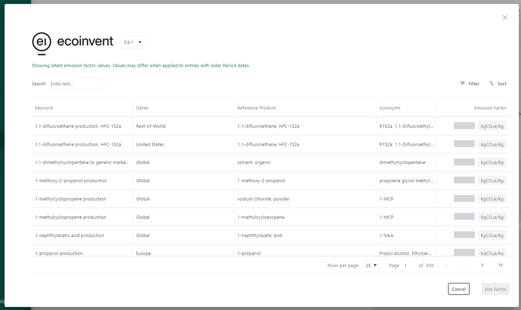This screenshot has height=310, width=521.
Task: Click the Emission Factor column header
Action: point(490,108)
